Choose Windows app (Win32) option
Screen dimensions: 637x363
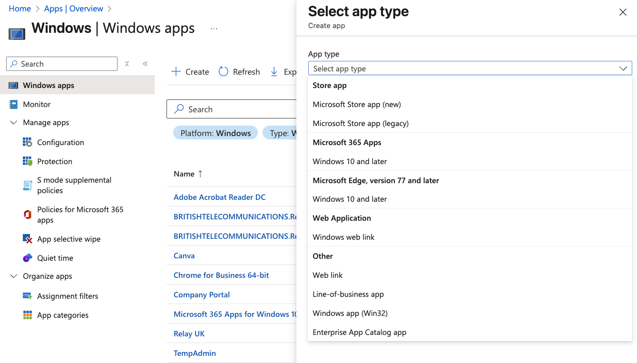[350, 313]
